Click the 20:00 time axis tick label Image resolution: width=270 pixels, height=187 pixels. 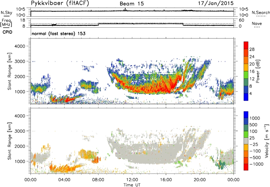(199, 180)
